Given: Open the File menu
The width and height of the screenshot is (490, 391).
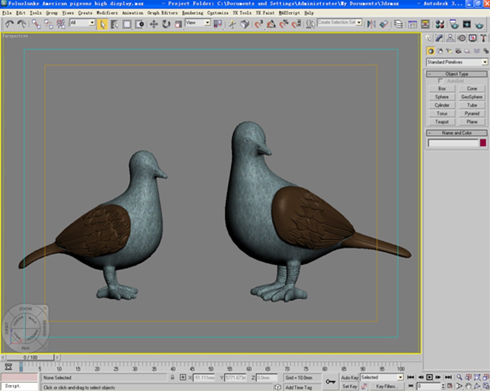Looking at the screenshot, I should click(7, 13).
